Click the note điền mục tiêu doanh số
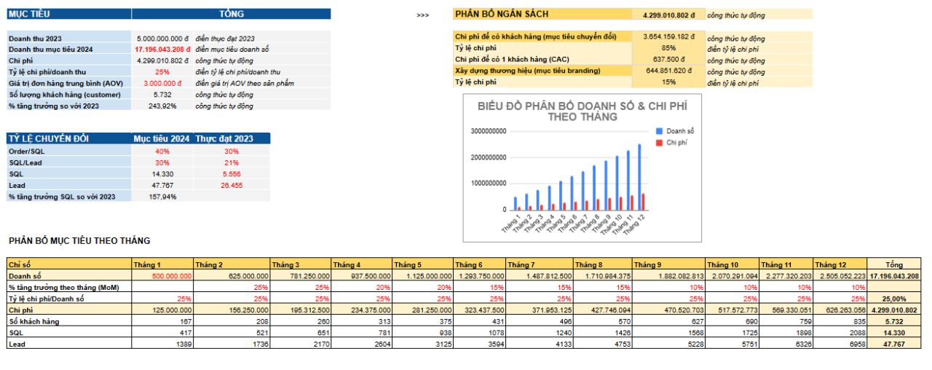This screenshot has width=932, height=370. pos(232,49)
